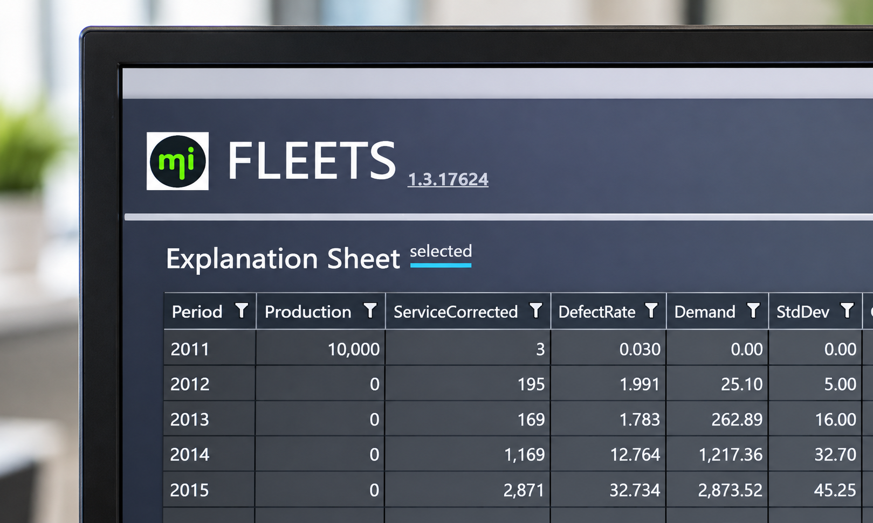Open the StdDev column filter
Screen dimensions: 873x523
coord(847,311)
